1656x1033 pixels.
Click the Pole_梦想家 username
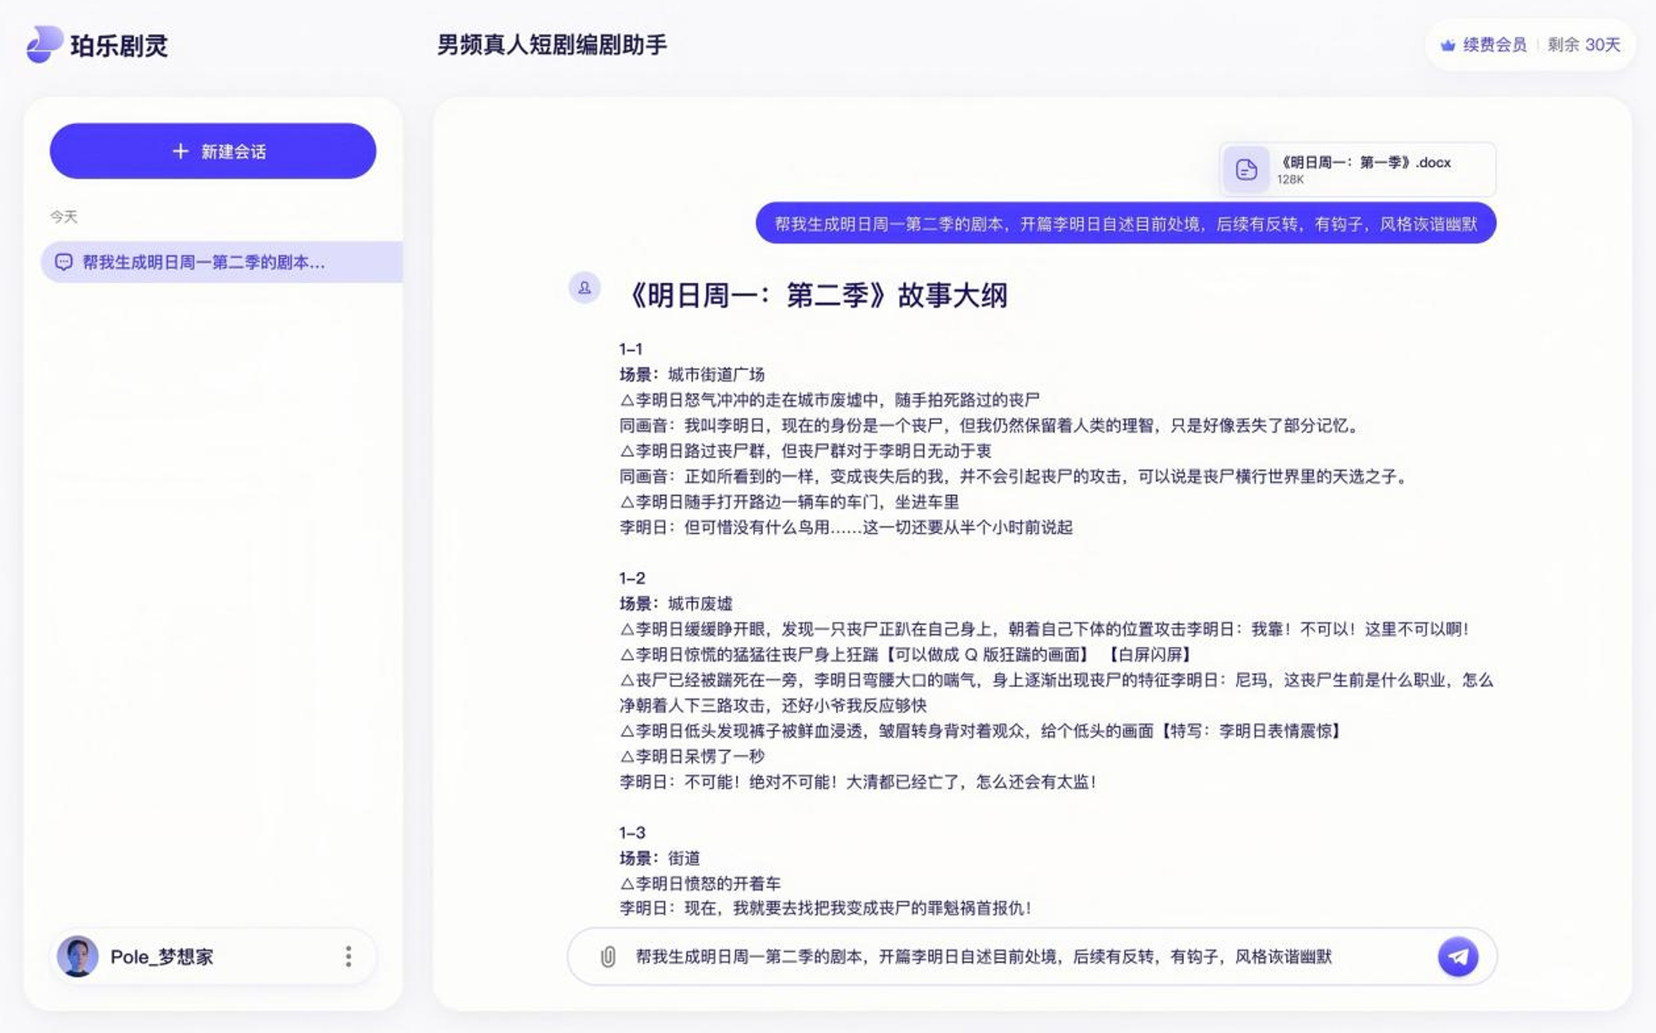coord(162,957)
